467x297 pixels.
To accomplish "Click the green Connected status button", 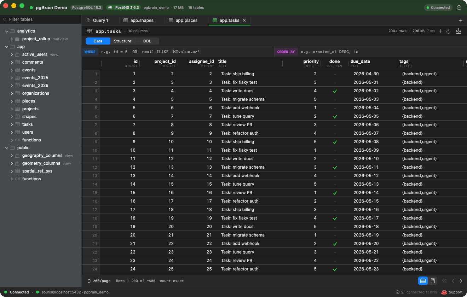I will tap(438, 7).
